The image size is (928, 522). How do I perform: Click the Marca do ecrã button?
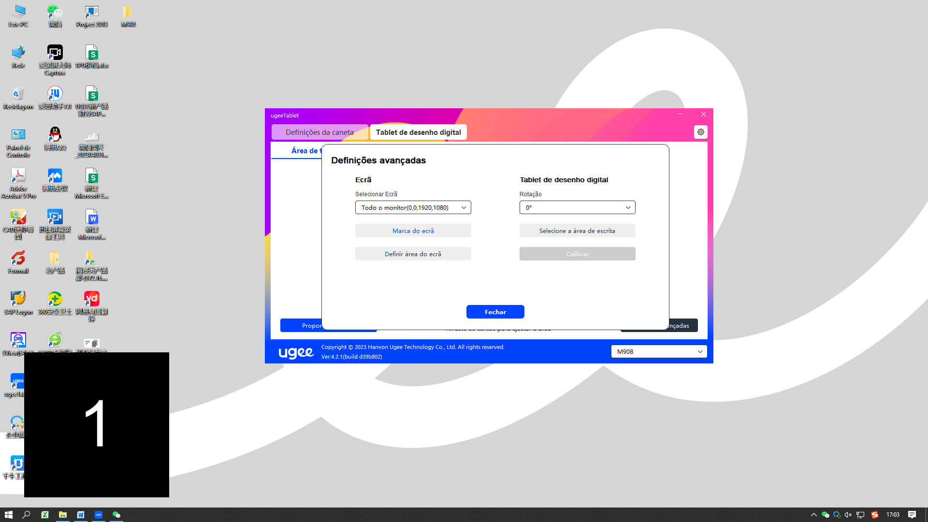(413, 231)
